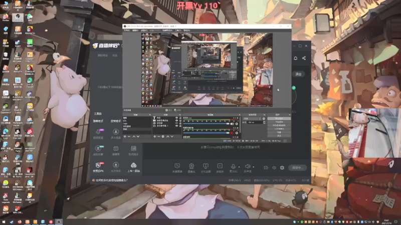
Task: Click studio mode button in OBS controls
Action: point(279,129)
